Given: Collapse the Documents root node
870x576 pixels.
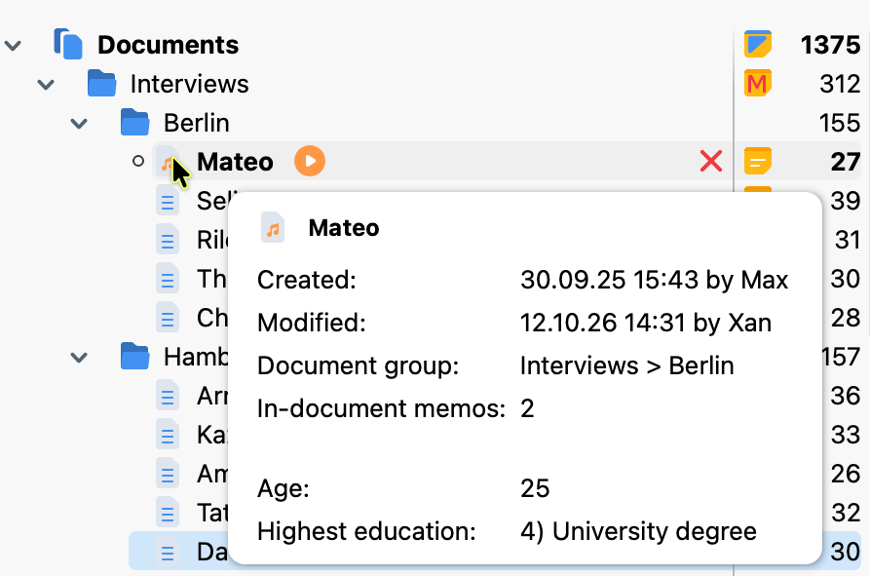Looking at the screenshot, I should pos(14,46).
